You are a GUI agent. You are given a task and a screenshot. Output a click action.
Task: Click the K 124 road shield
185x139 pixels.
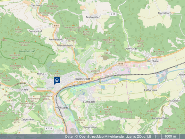[49, 128]
